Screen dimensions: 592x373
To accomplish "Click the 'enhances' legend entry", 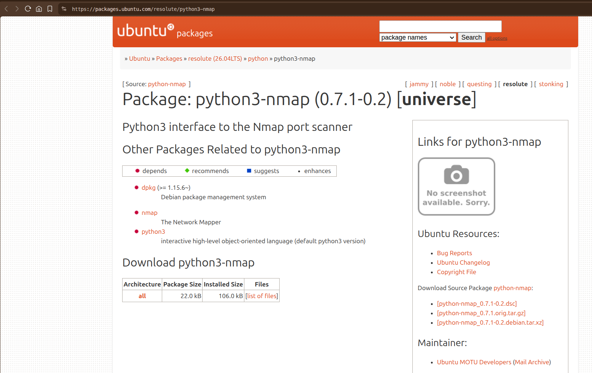I will (x=315, y=171).
